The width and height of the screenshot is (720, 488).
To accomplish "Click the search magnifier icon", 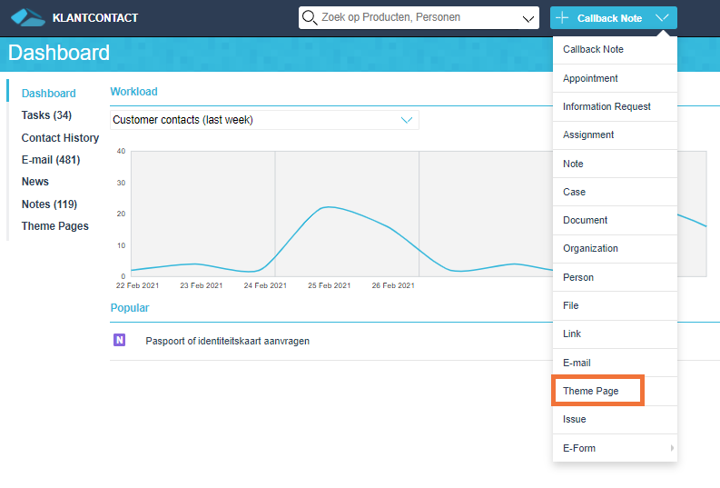I will point(310,18).
